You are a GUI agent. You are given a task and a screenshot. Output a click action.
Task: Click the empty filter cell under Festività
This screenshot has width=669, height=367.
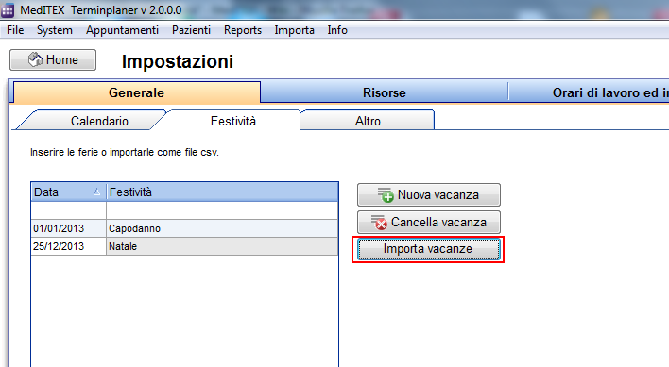(x=222, y=210)
